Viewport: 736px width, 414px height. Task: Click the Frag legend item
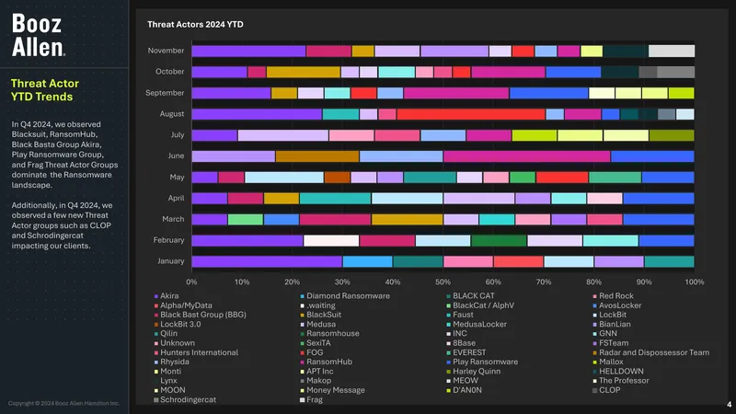click(311, 400)
